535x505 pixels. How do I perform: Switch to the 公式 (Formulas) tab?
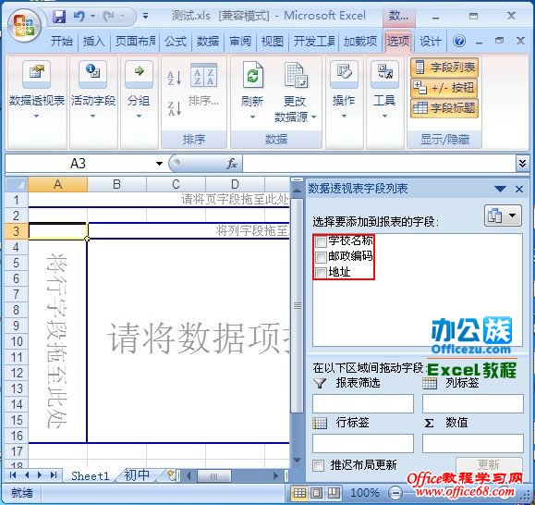click(x=176, y=42)
